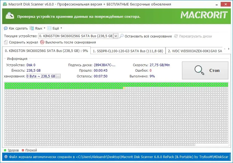Click the scan range field '0 Byte ~ 238,5 GB'

41,76
